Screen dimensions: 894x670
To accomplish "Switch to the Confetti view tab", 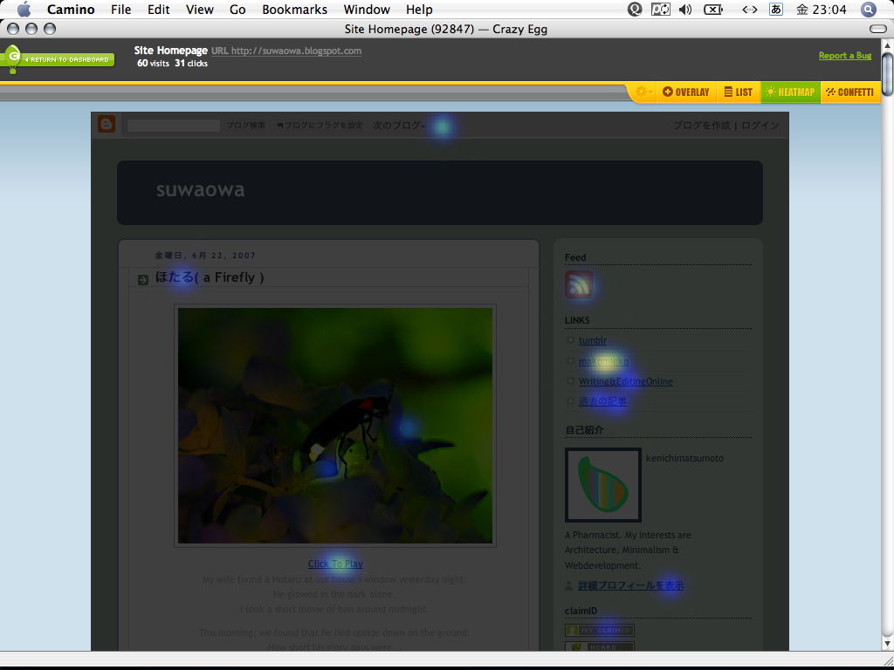I will 849,92.
